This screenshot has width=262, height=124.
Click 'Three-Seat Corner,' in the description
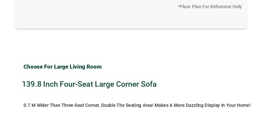[81, 106]
